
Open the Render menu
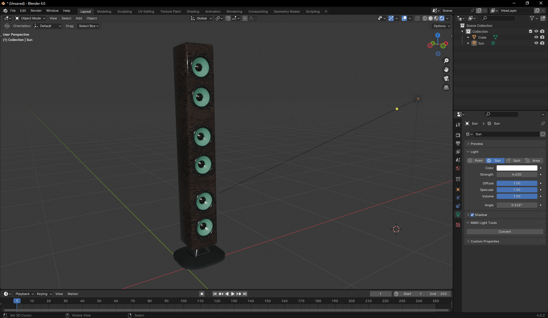coord(36,11)
